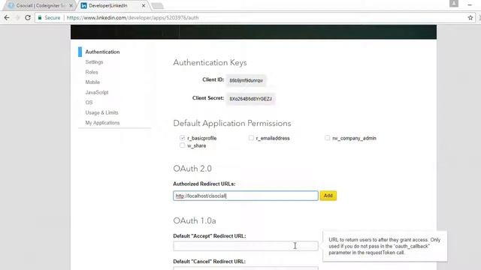Bookmark this page with star icon

(470, 18)
